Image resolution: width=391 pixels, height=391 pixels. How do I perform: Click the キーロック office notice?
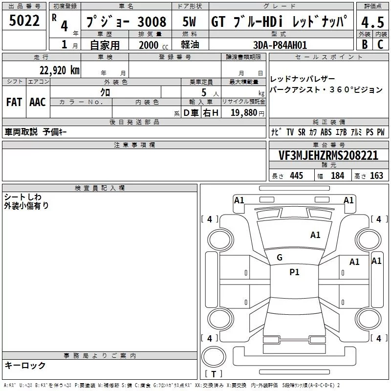click(25, 366)
